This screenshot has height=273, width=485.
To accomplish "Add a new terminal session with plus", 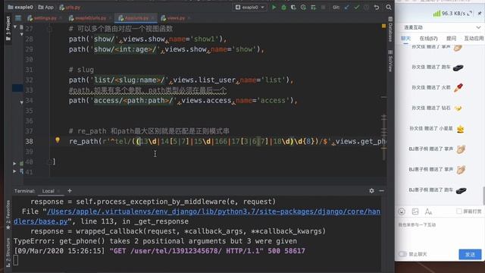I will coord(70,190).
